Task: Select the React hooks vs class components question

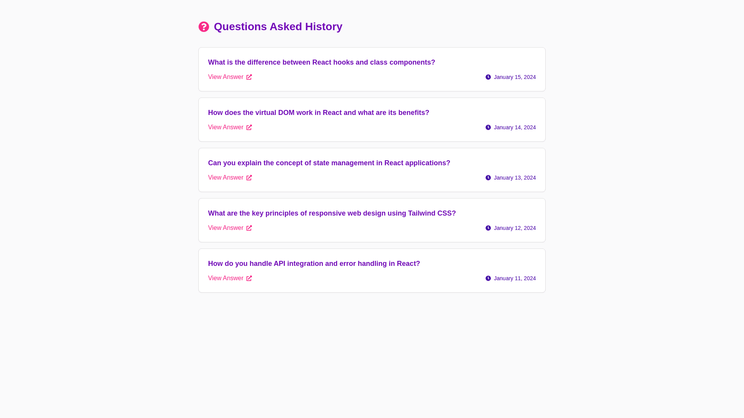Action: tap(321, 62)
